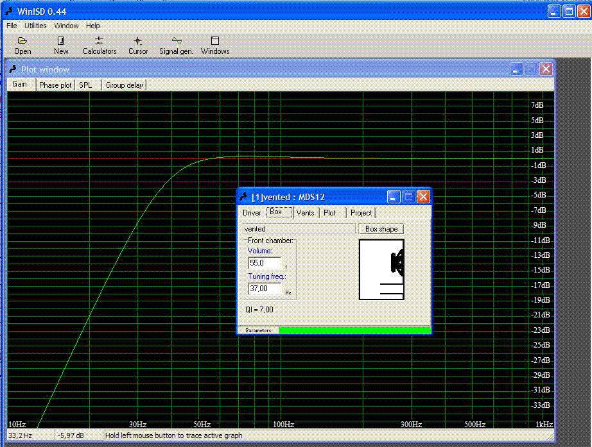
Task: Open the Calculators tool
Action: (100, 41)
